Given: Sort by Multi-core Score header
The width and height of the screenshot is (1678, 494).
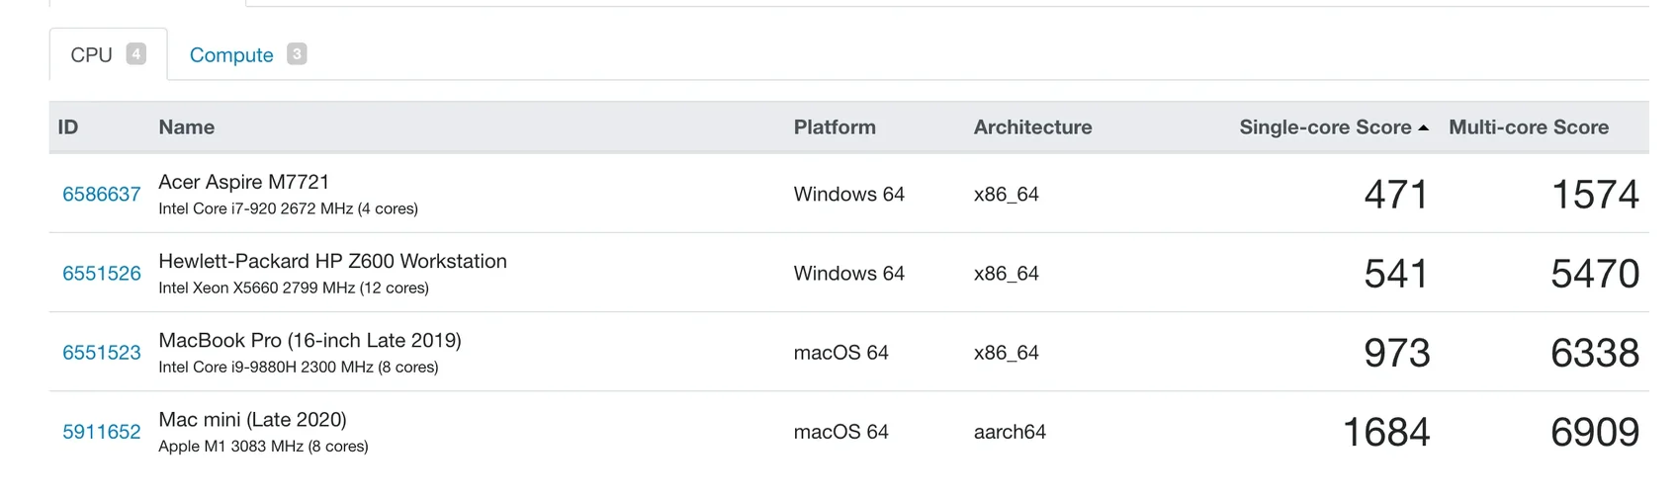Looking at the screenshot, I should 1529,127.
